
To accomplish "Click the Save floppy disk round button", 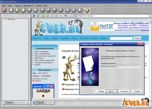I will pyautogui.click(x=30, y=10).
